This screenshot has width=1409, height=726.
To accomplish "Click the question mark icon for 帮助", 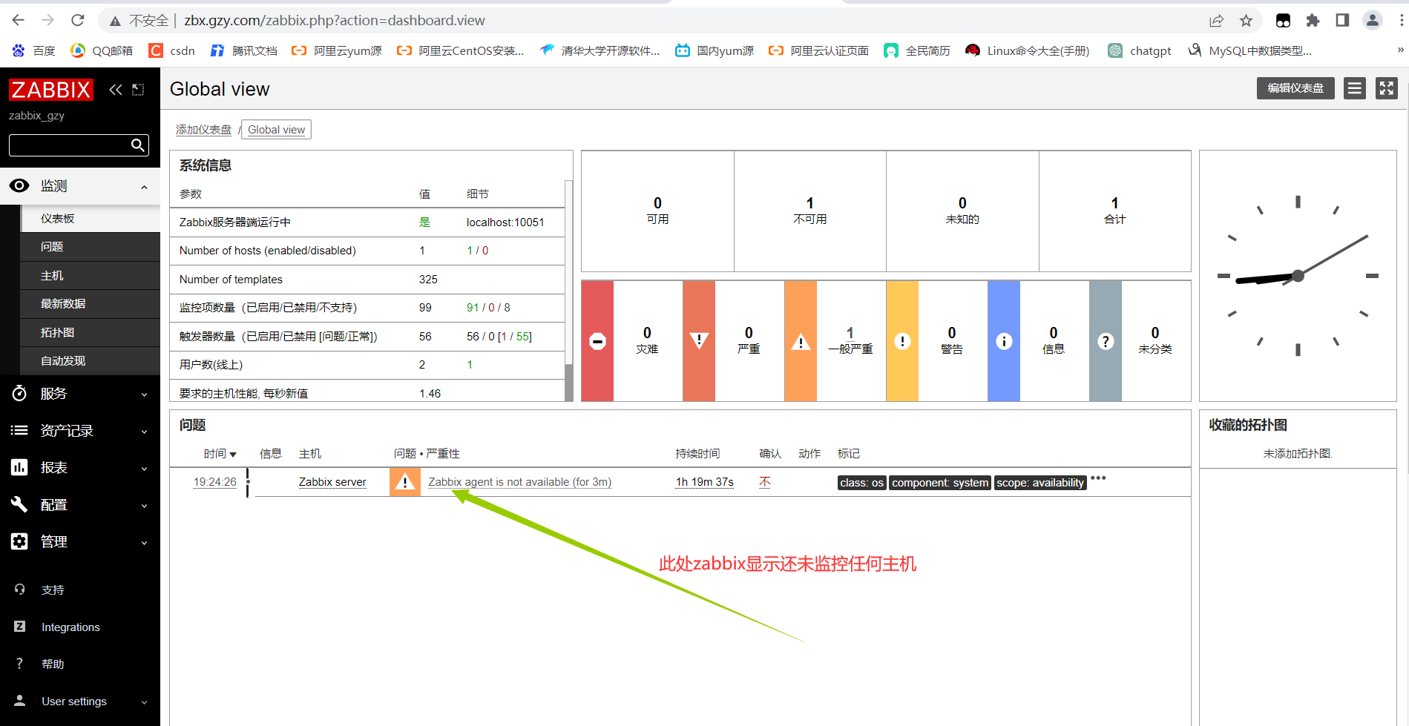I will [20, 664].
